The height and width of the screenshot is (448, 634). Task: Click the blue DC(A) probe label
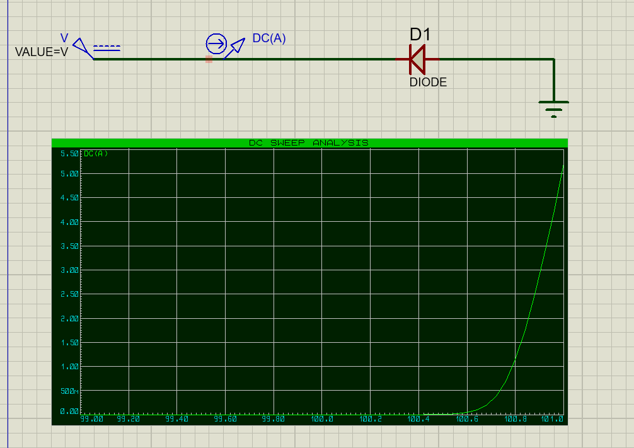tap(269, 38)
